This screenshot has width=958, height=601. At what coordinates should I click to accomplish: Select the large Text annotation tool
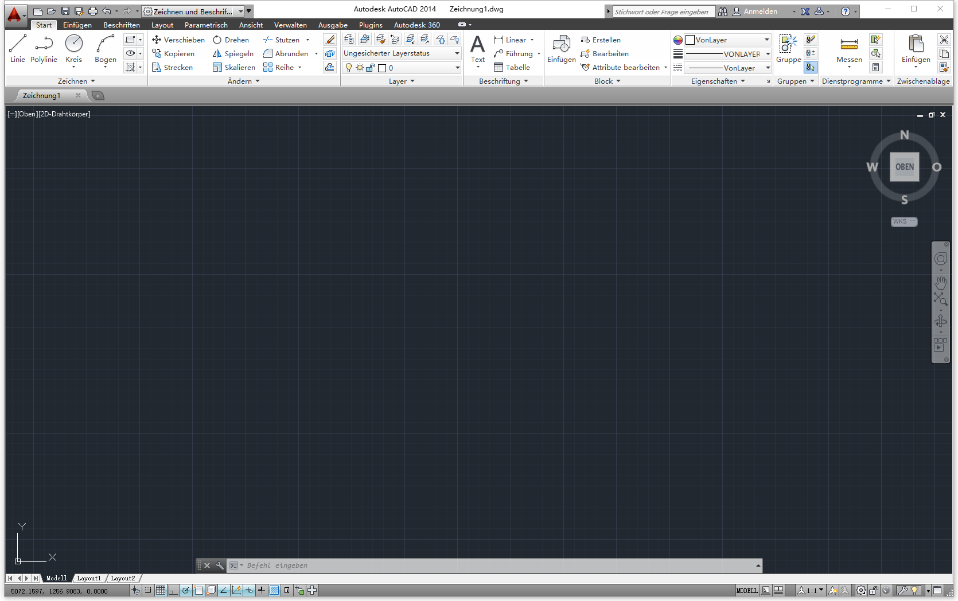478,49
